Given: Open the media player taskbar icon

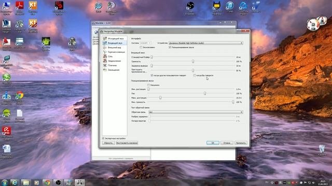Looking at the screenshot, I should (x=36, y=182).
